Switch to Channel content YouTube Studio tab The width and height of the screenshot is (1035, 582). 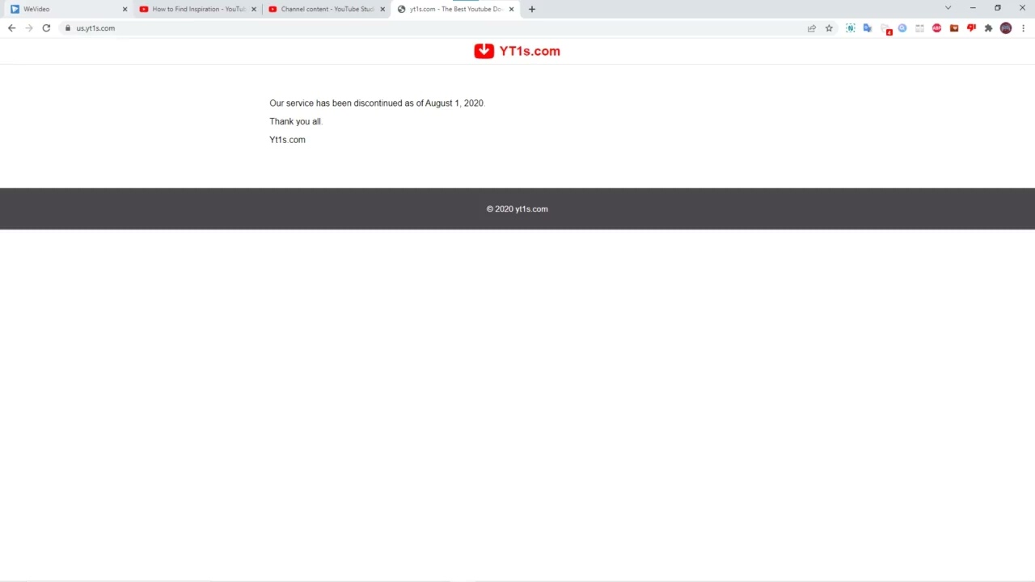[327, 9]
